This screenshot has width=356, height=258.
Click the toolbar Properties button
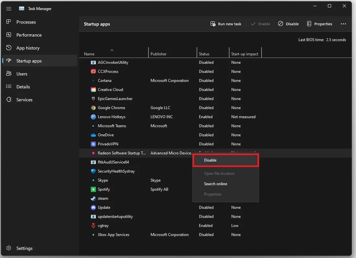[x=319, y=24]
